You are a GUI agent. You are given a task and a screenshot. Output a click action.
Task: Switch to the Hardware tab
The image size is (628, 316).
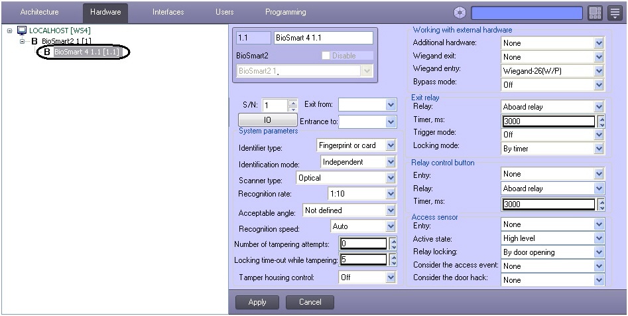pos(105,12)
